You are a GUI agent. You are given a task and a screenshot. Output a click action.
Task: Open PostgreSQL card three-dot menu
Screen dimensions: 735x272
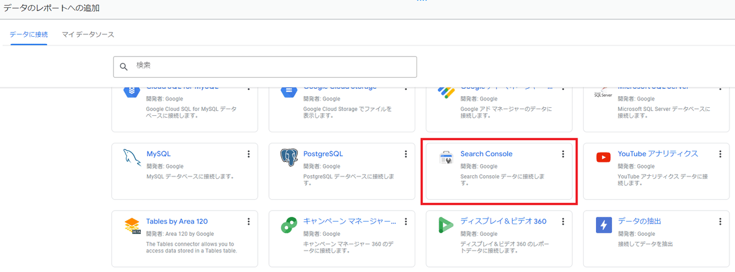(x=405, y=154)
